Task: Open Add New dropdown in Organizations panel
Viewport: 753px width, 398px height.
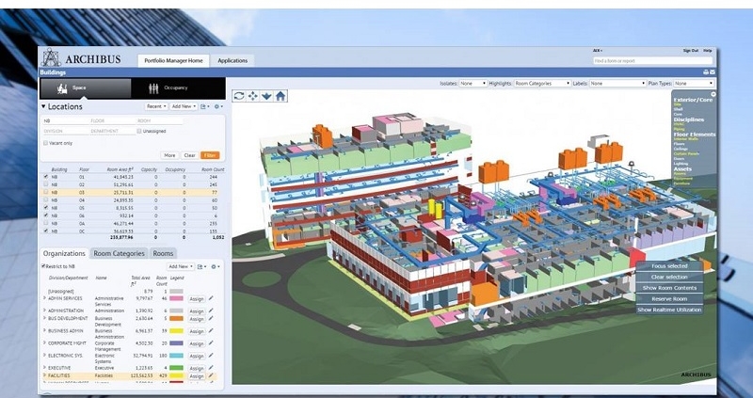Action: click(181, 266)
